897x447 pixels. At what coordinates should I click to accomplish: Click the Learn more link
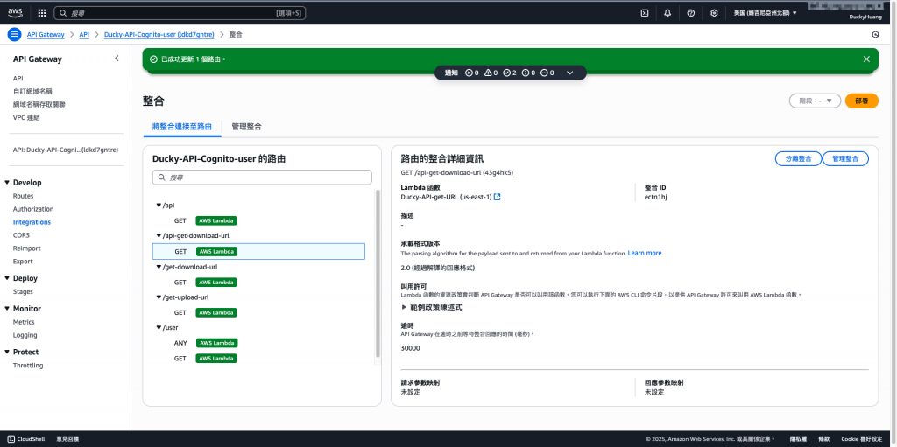pyautogui.click(x=645, y=253)
